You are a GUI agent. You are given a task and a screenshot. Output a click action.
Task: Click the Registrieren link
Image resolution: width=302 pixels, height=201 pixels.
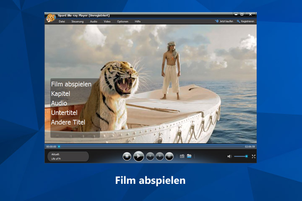point(247,21)
